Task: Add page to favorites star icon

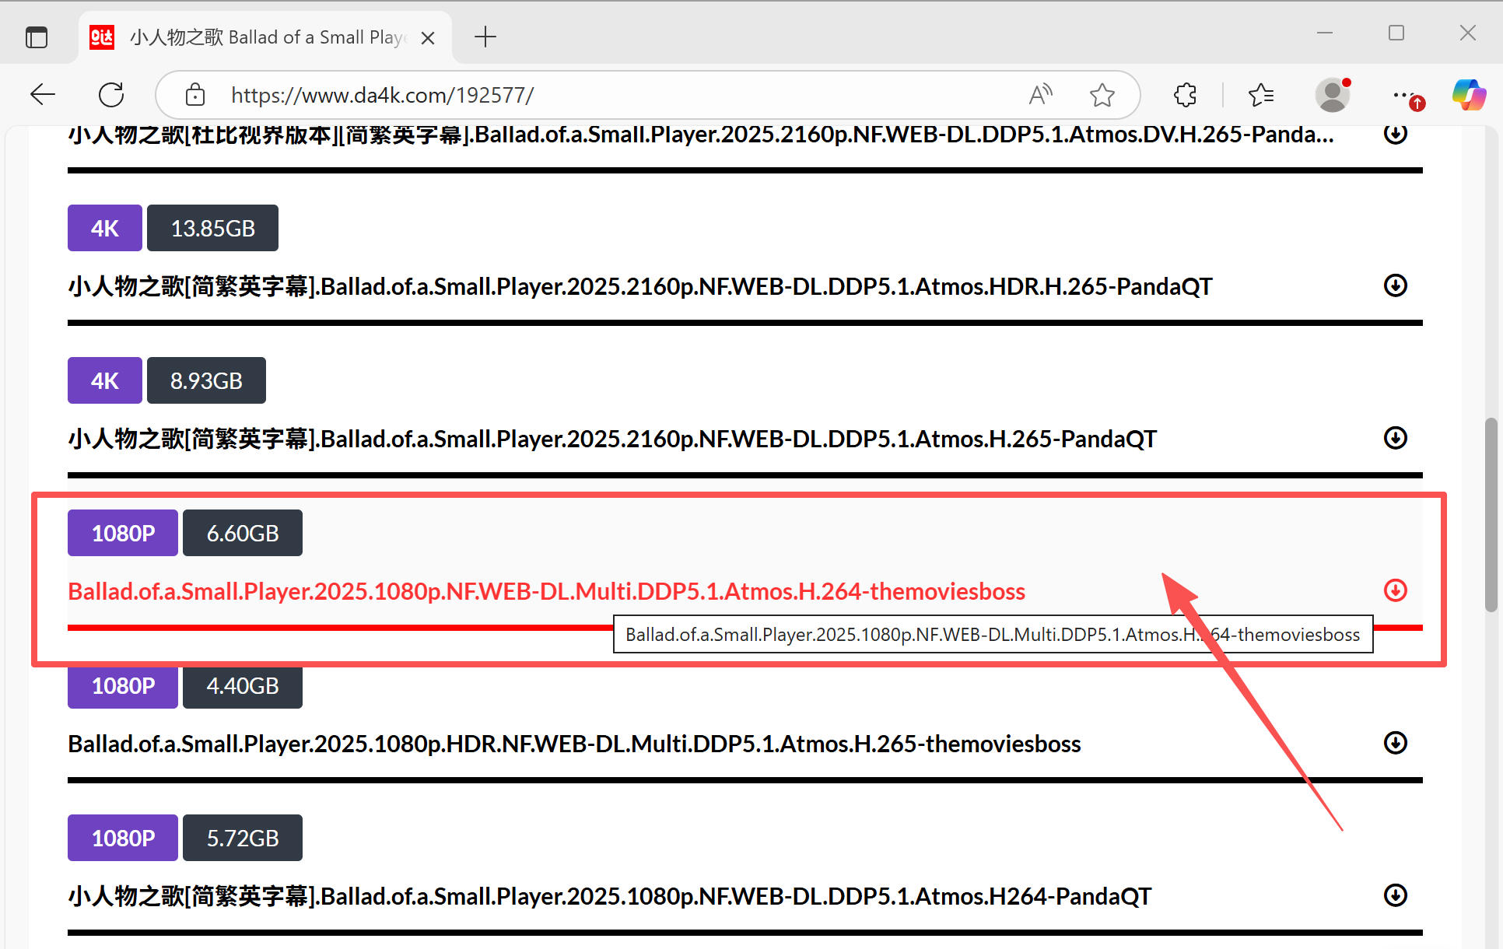Action: [x=1102, y=95]
